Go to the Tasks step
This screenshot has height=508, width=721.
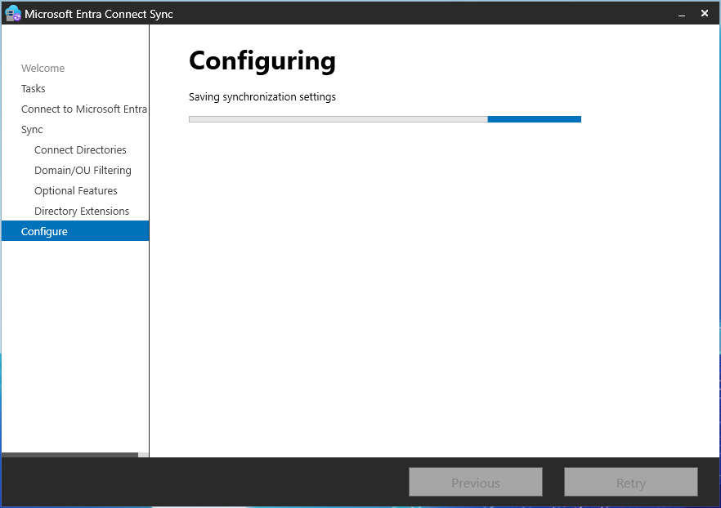click(x=33, y=89)
